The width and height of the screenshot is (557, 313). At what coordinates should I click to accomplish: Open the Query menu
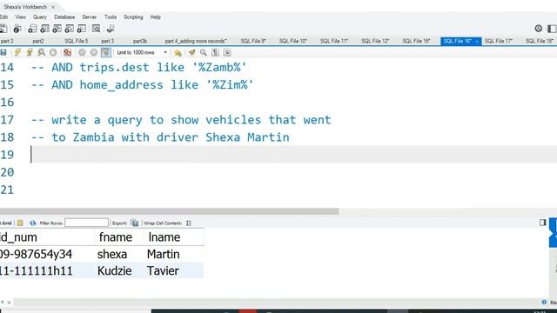point(40,17)
